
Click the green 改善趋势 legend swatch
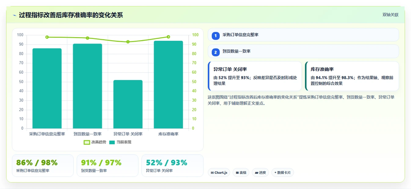87,142
